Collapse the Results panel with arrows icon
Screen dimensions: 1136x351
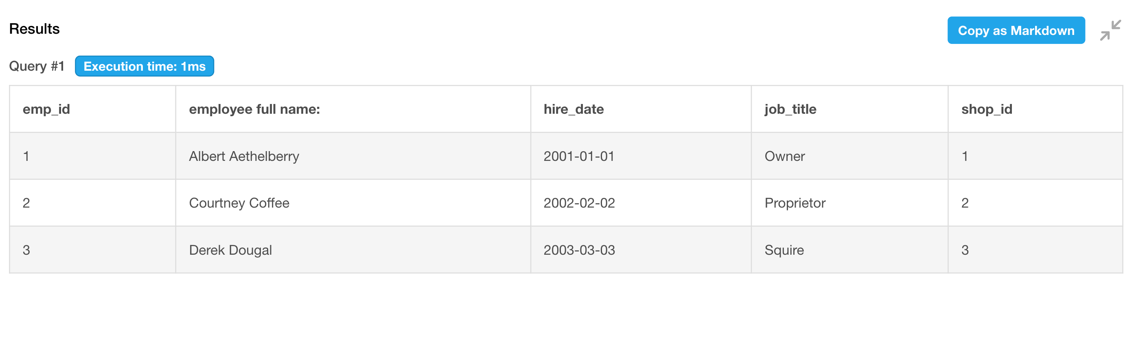[1110, 30]
